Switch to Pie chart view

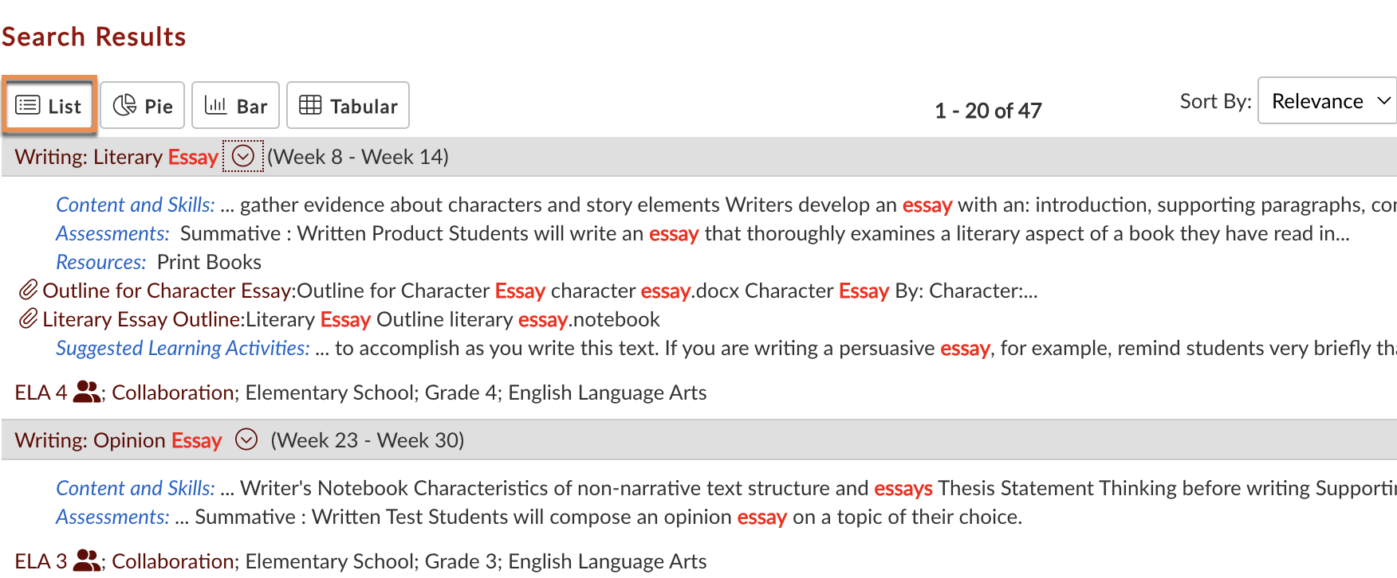(x=143, y=105)
